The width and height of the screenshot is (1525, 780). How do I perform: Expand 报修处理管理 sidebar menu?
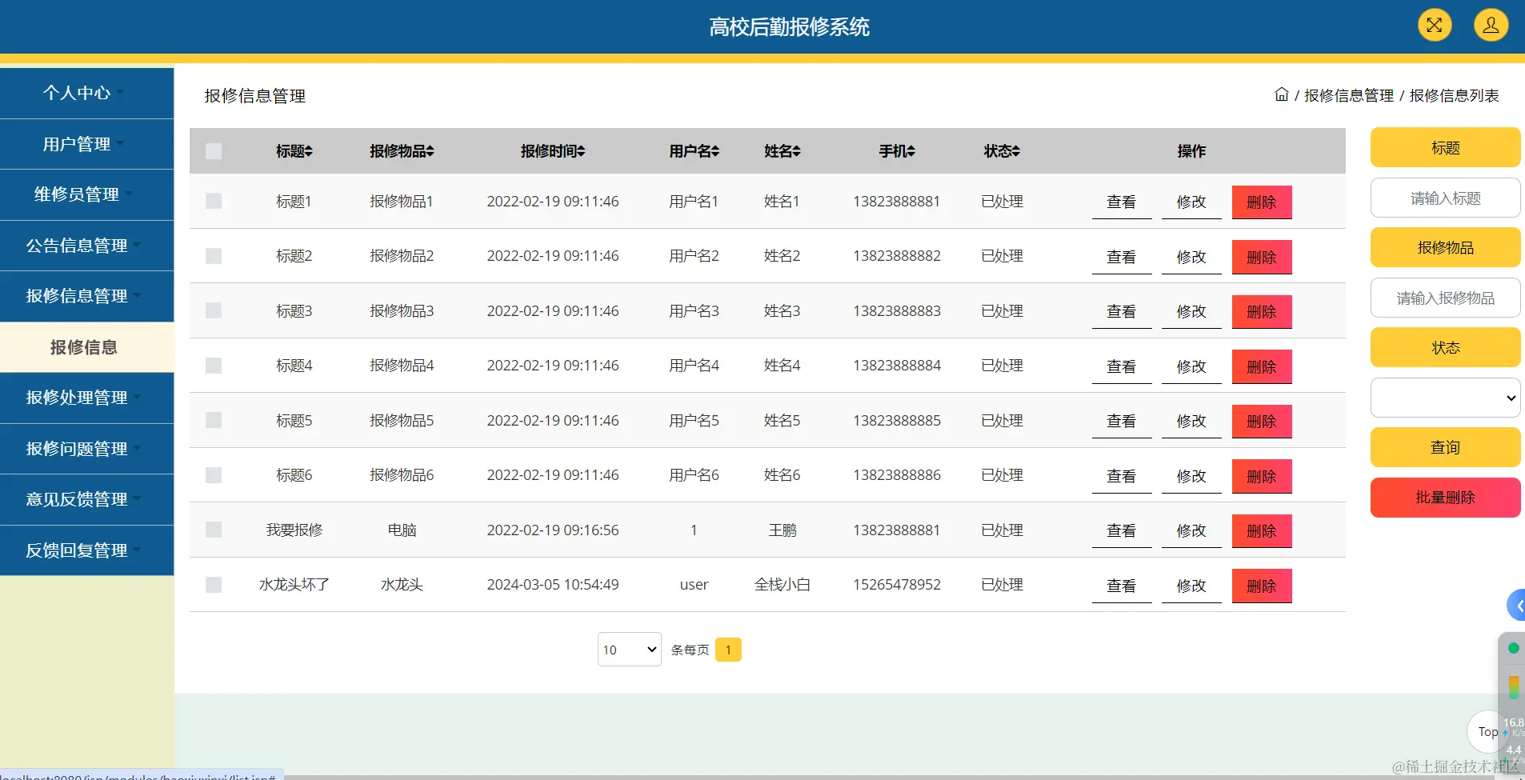86,398
